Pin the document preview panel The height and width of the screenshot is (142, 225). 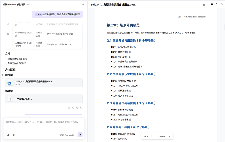tap(212, 5)
